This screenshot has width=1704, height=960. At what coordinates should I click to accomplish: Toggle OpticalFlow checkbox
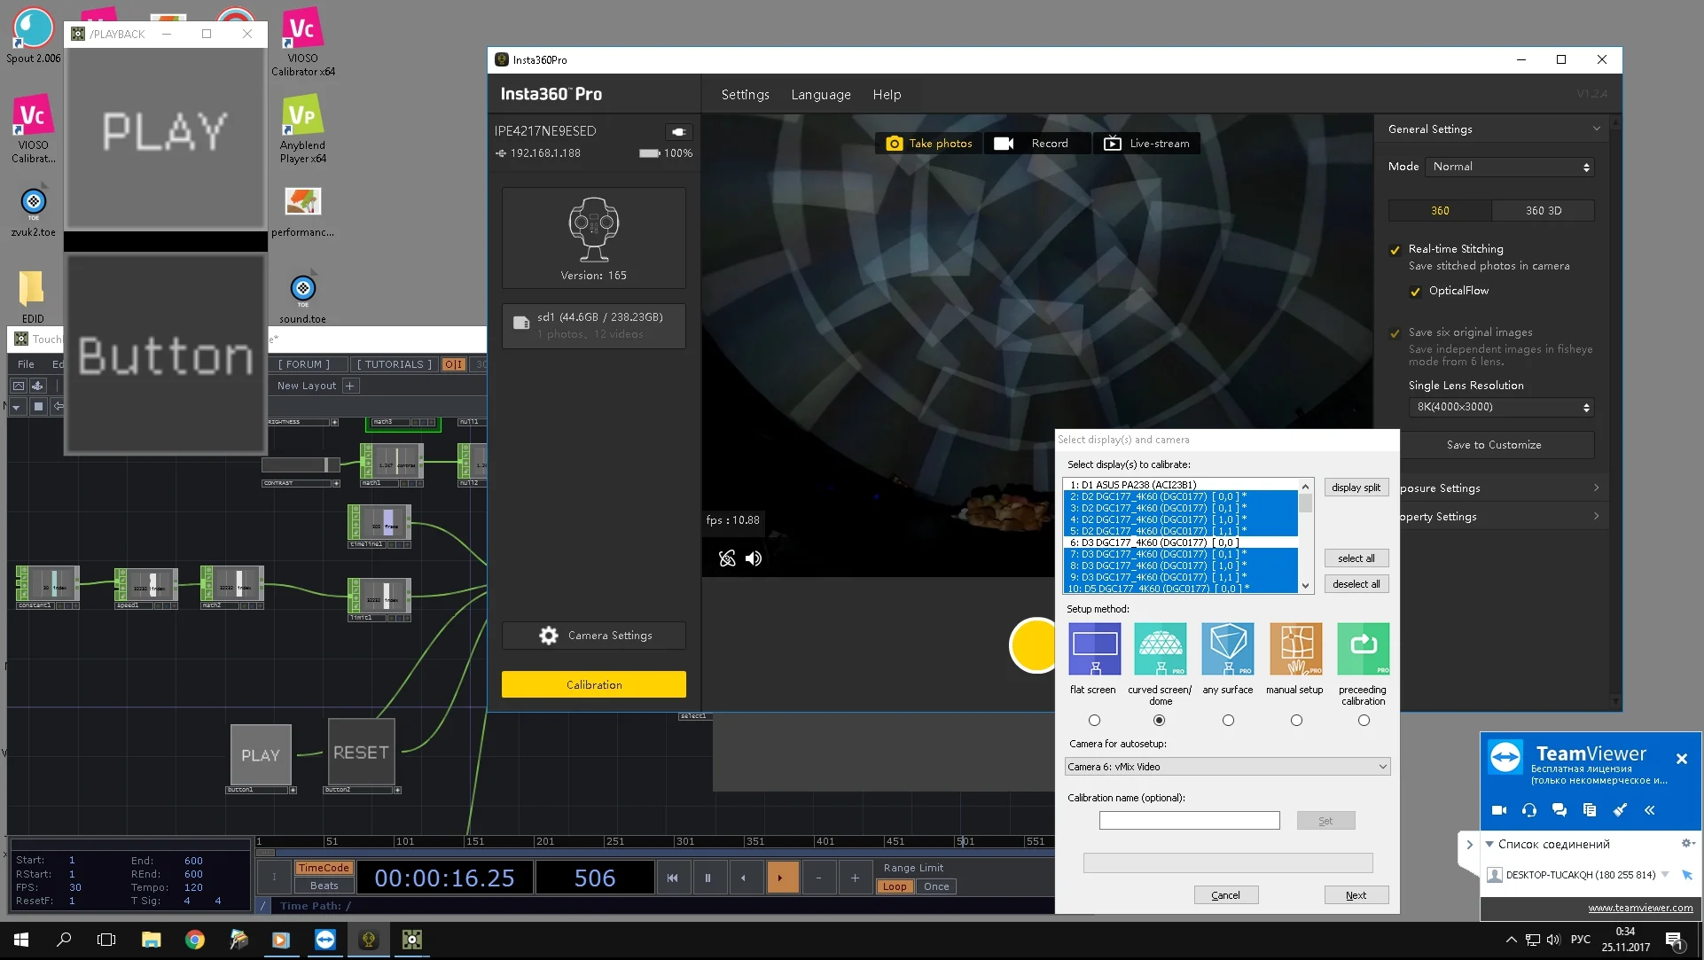pos(1415,292)
